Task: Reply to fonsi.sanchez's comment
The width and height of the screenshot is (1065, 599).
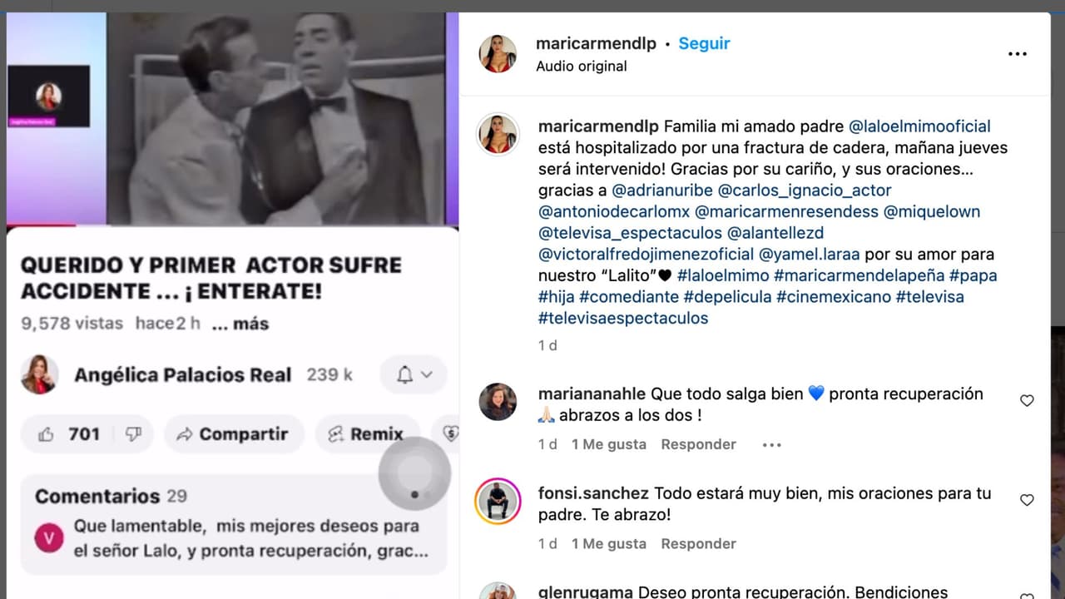Action: point(698,543)
